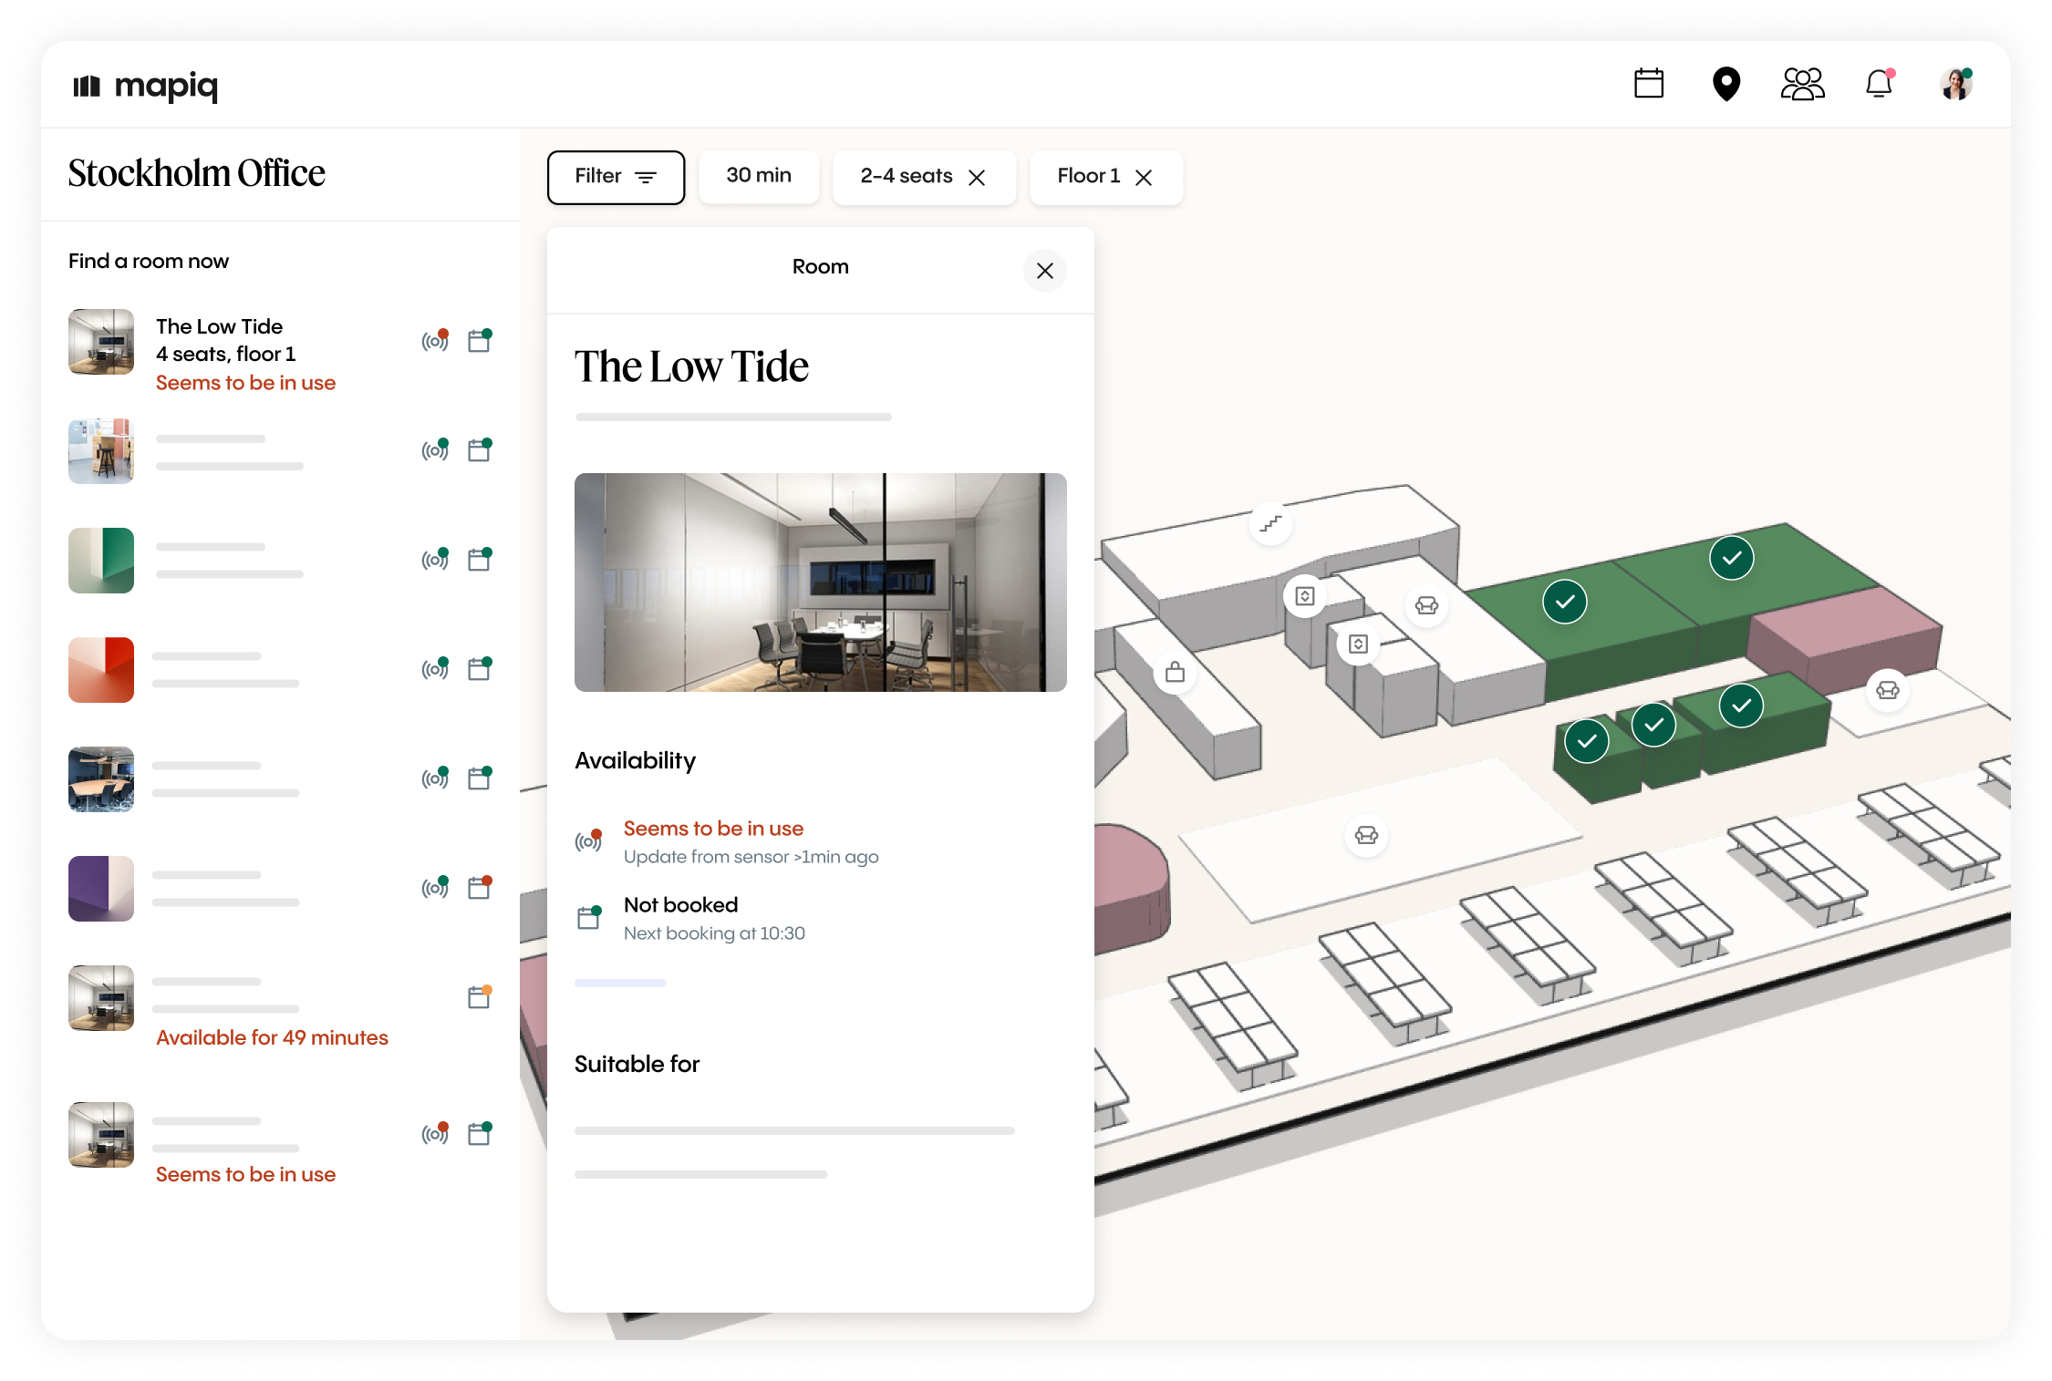Remove the 2-4 seats filter
The image size is (2052, 1381).
click(x=977, y=178)
